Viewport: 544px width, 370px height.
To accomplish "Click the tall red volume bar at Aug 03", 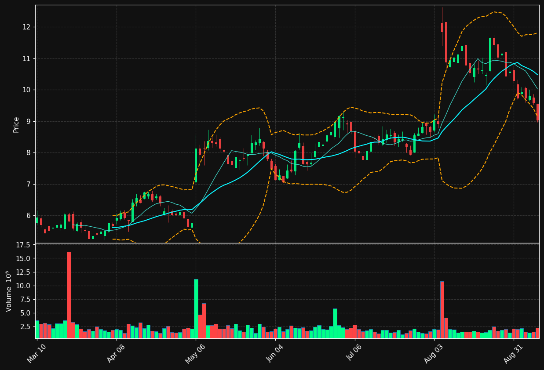I will tap(442, 310).
